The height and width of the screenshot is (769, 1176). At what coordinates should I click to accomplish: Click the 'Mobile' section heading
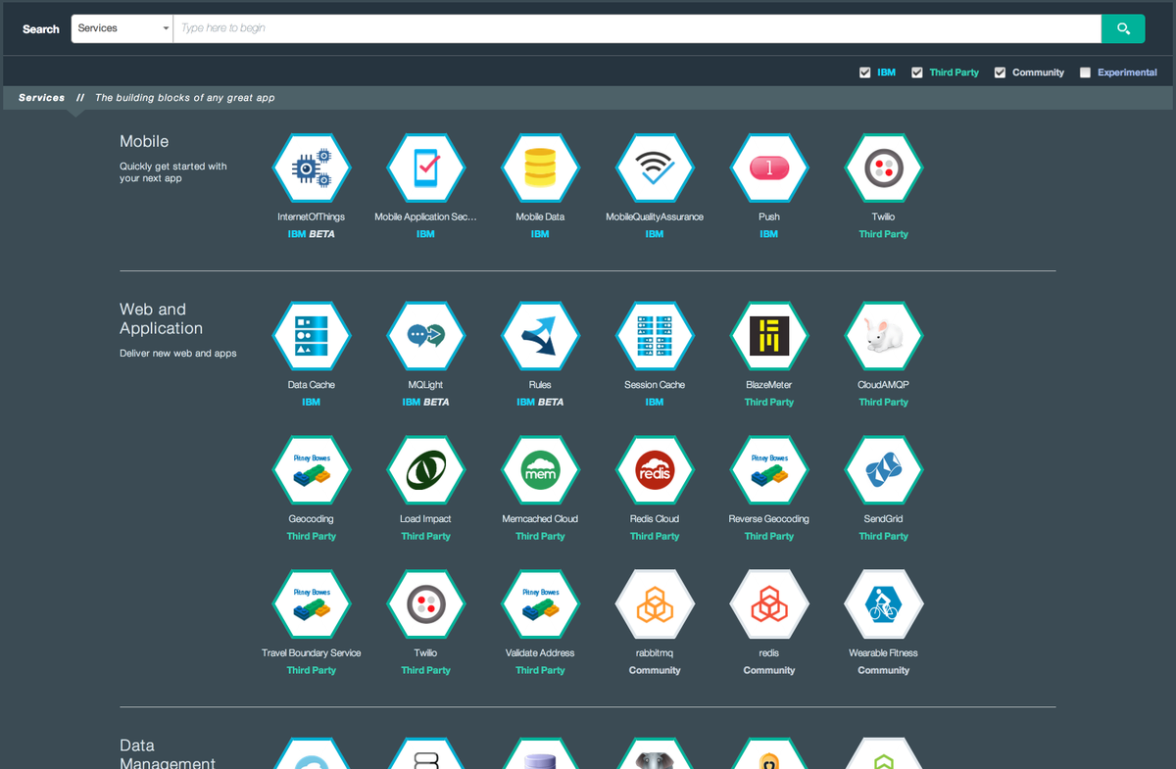pos(144,142)
